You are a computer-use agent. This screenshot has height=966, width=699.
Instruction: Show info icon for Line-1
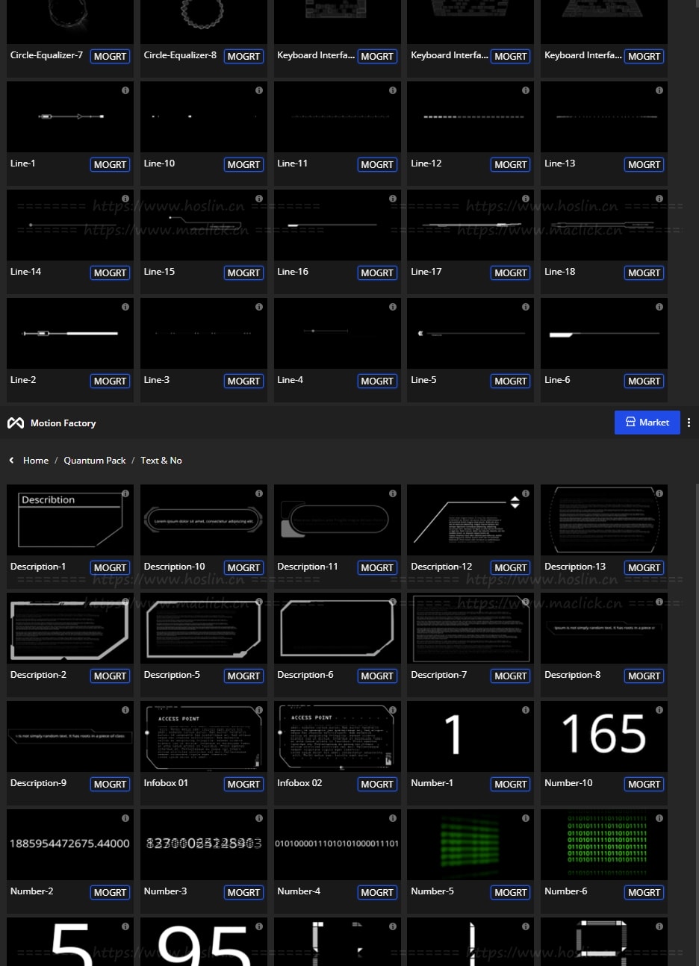click(125, 90)
